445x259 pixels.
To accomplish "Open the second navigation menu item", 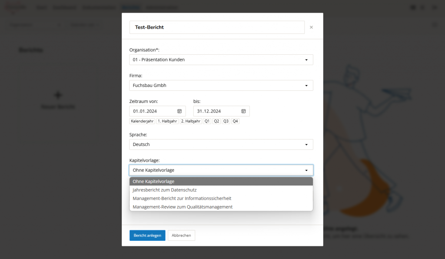I will click(64, 7).
